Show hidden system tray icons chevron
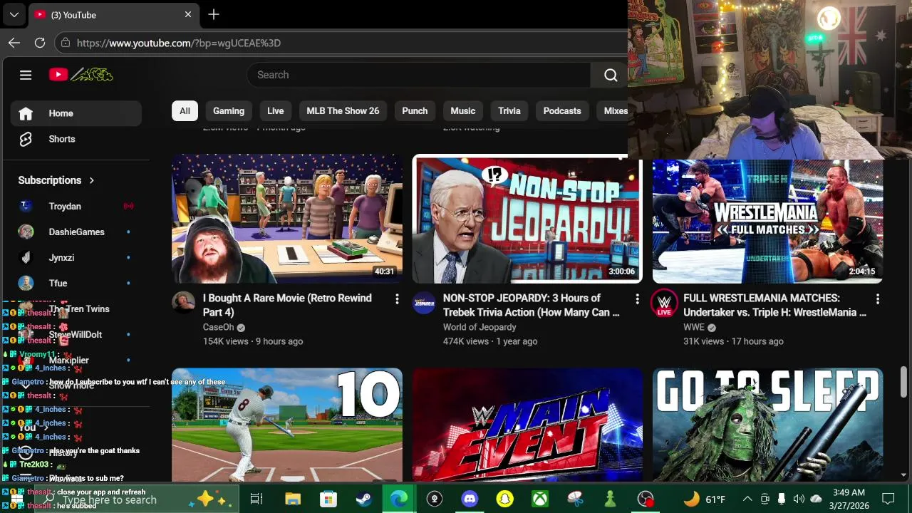The image size is (912, 513). click(x=747, y=499)
